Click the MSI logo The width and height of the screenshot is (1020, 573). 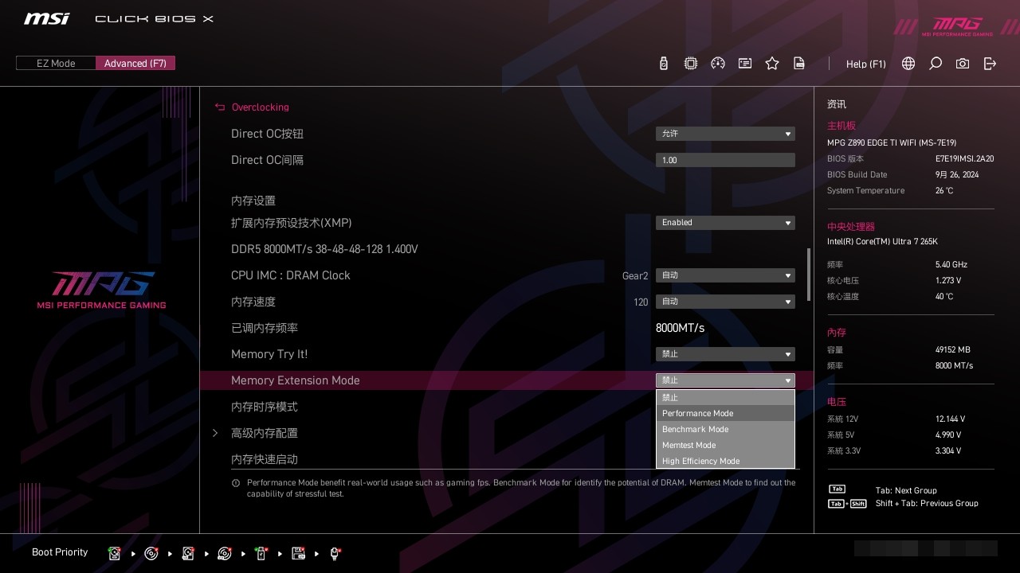click(x=46, y=18)
